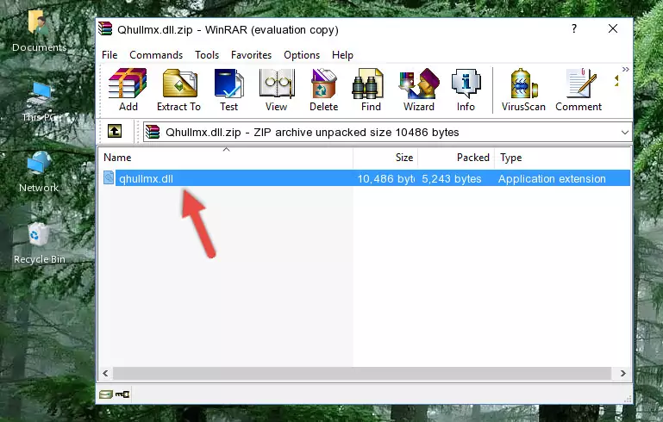Click the horizontal scrollbar track
This screenshot has height=422, width=663.
coord(361,374)
